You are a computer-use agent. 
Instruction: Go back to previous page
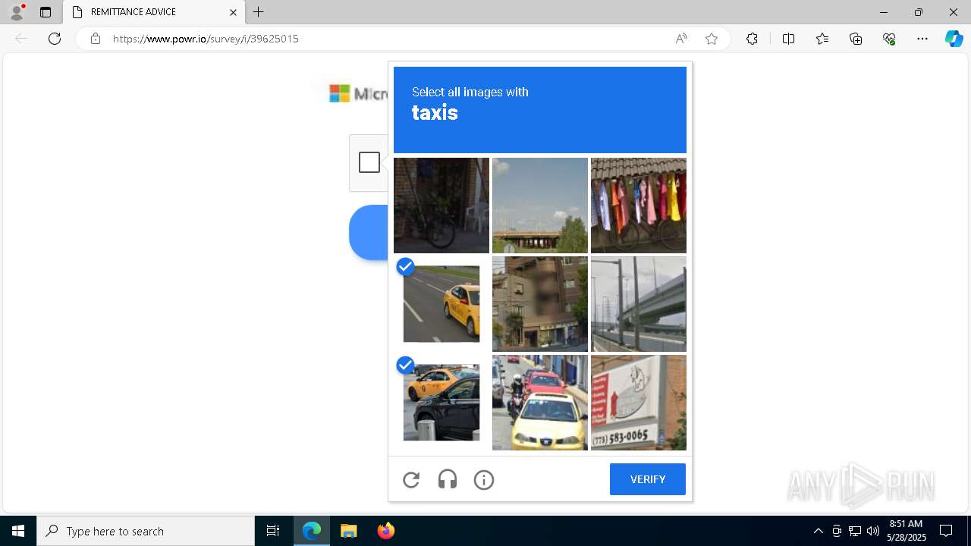(21, 39)
